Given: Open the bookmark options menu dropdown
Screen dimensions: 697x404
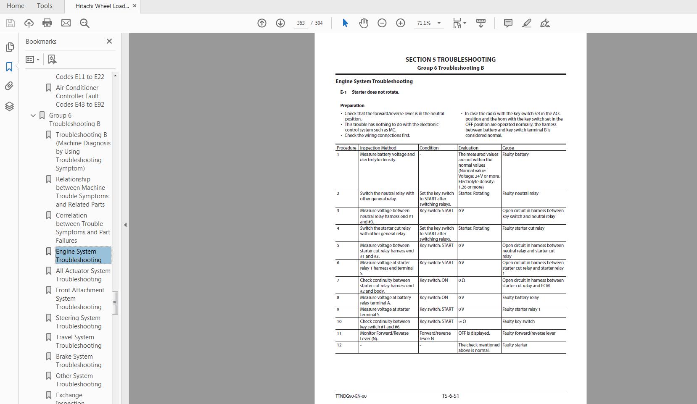Looking at the screenshot, I should 33,59.
